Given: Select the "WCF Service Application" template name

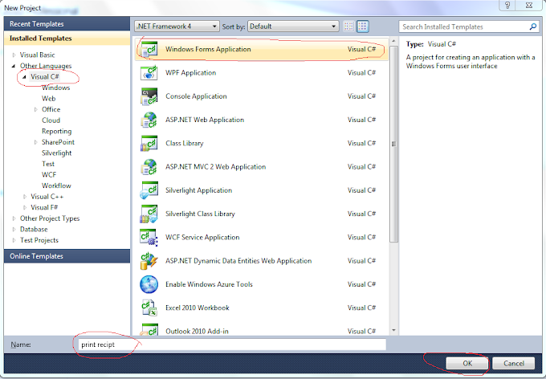Looking at the screenshot, I should 202,238.
